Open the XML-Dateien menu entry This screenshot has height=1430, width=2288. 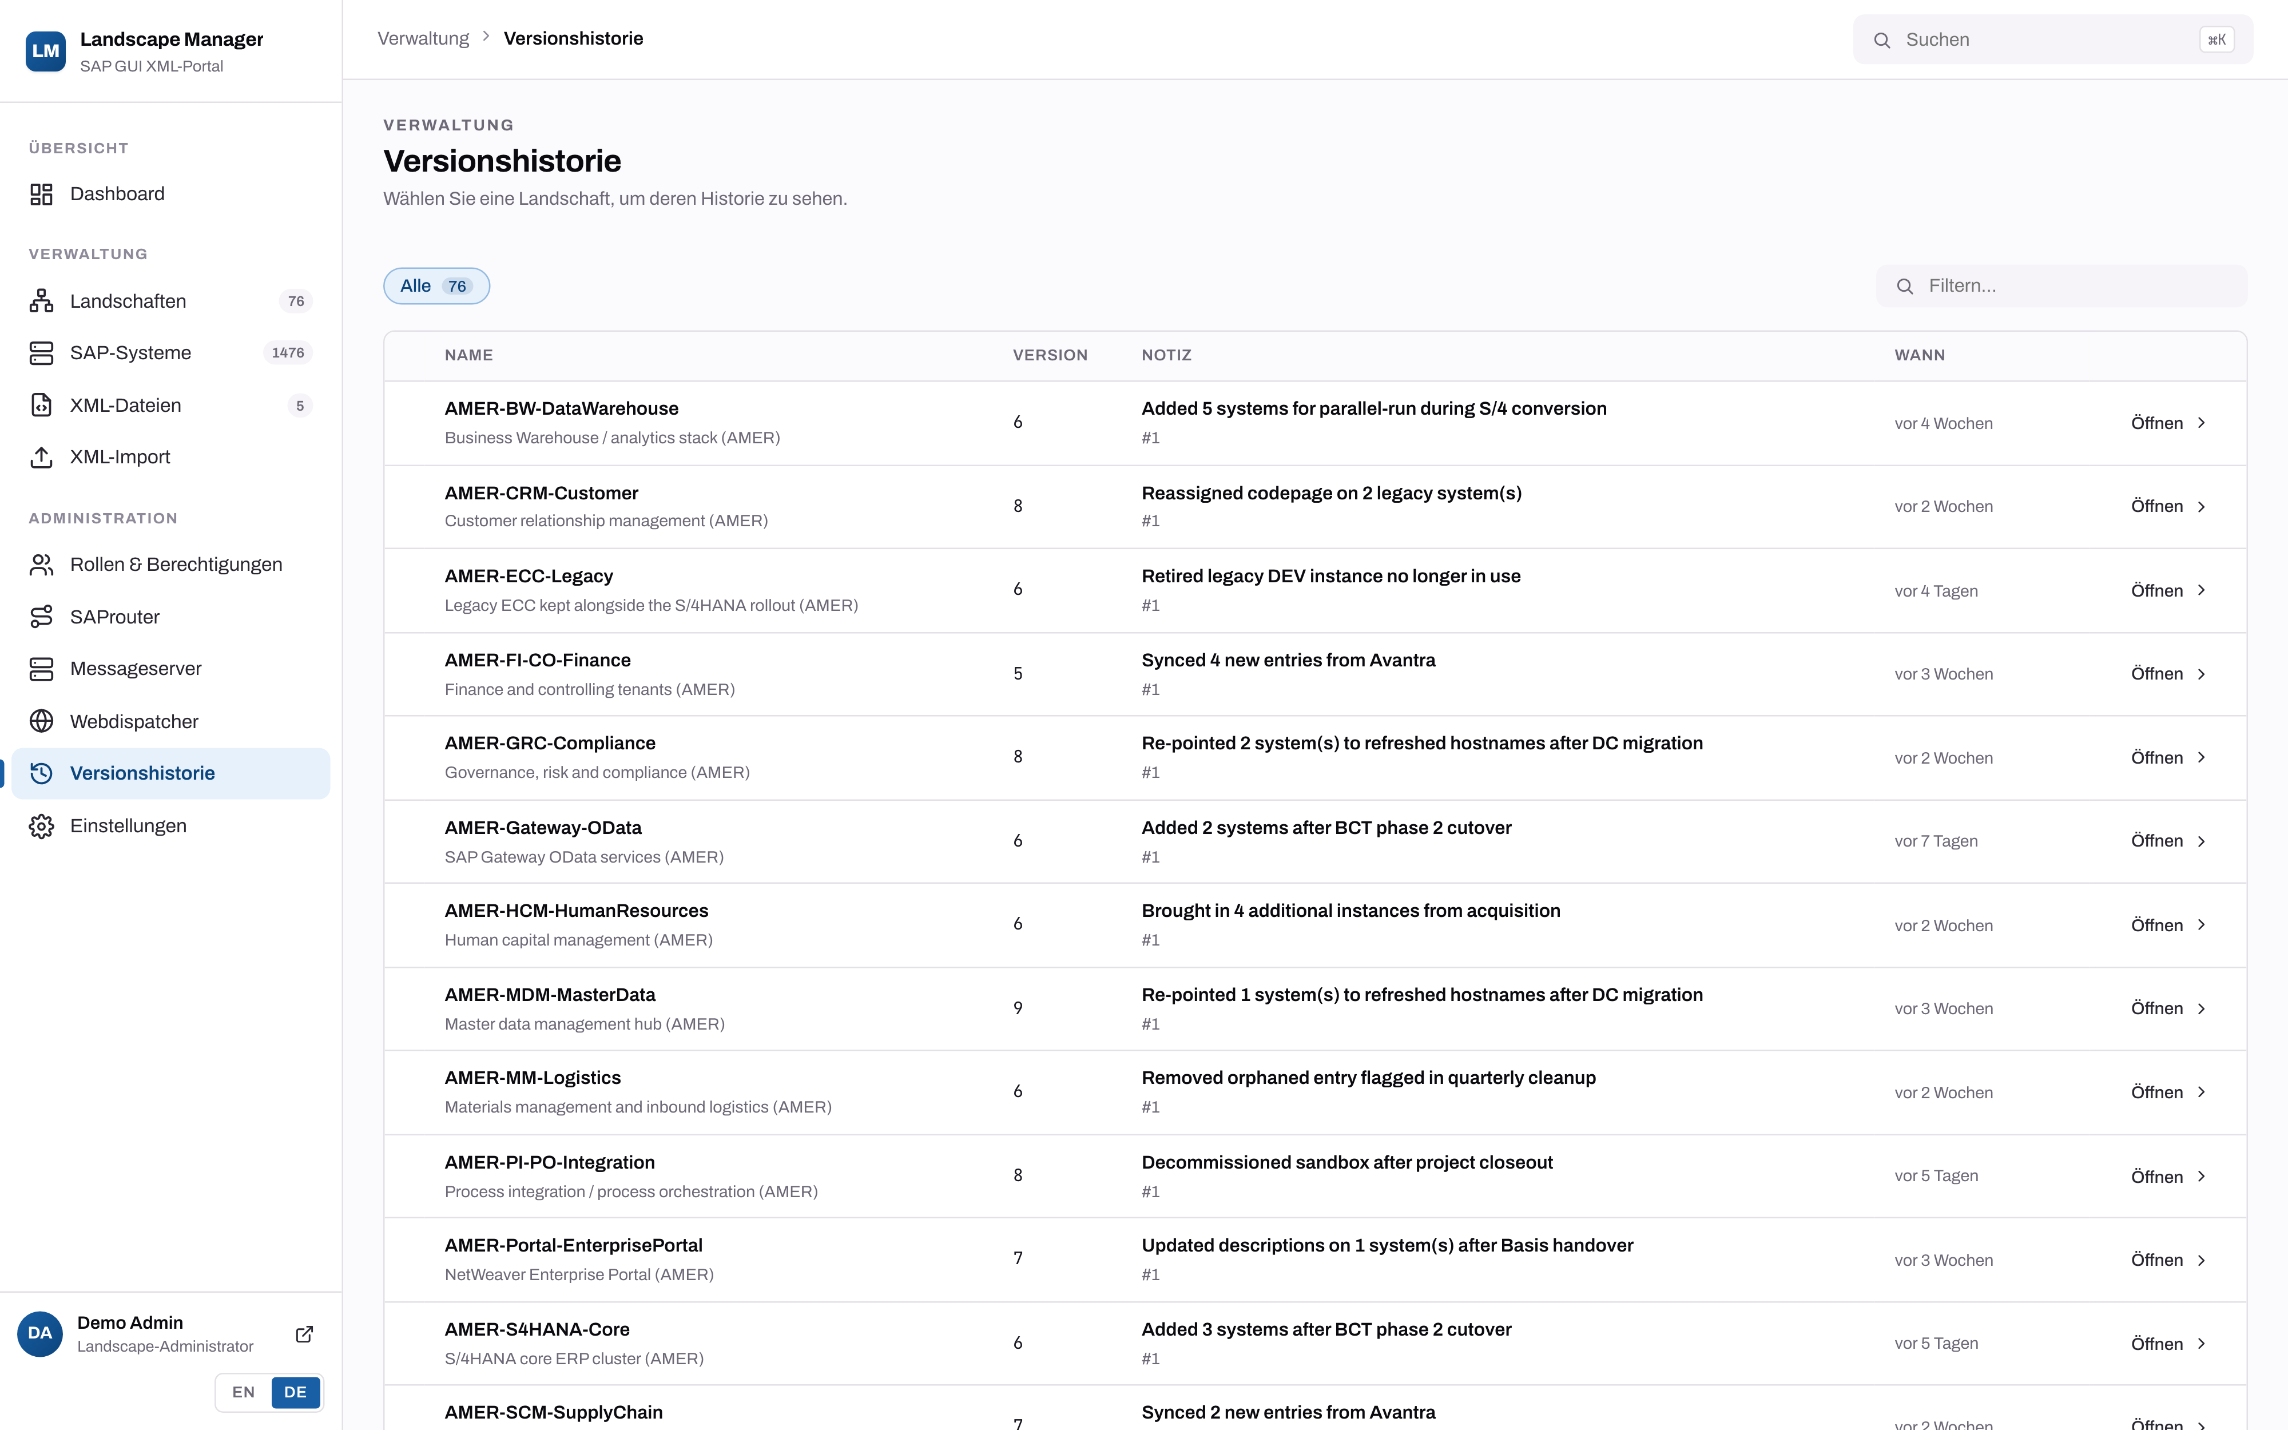tap(171, 405)
